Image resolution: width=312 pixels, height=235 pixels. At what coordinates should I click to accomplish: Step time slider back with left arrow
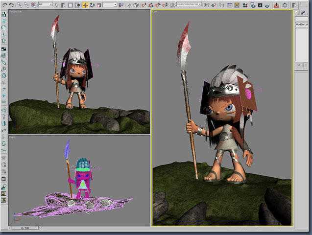click(10, 228)
